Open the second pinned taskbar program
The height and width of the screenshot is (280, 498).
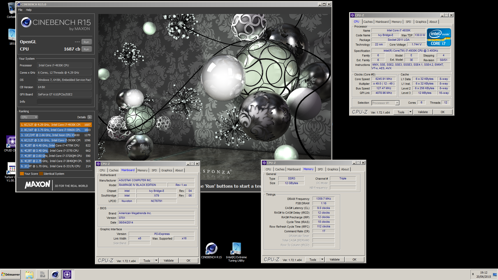[42, 275]
